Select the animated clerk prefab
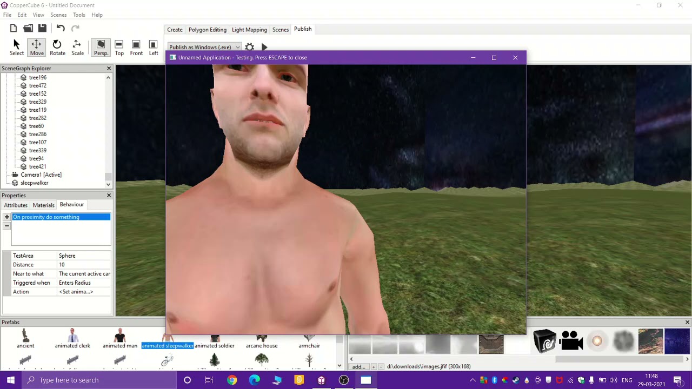The image size is (692, 389). (72, 339)
